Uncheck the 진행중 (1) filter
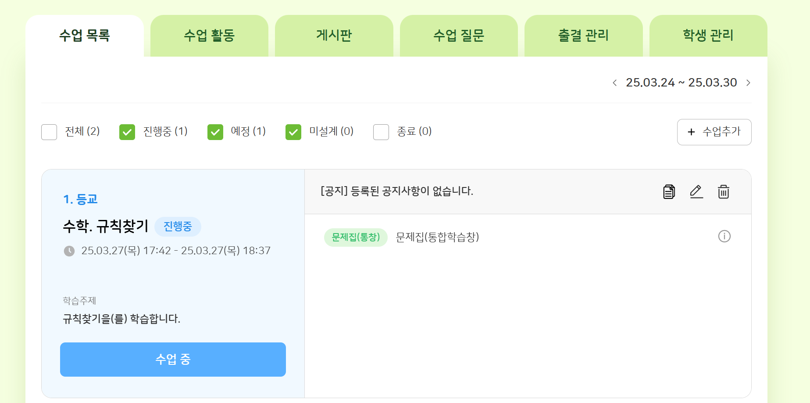 tap(127, 132)
